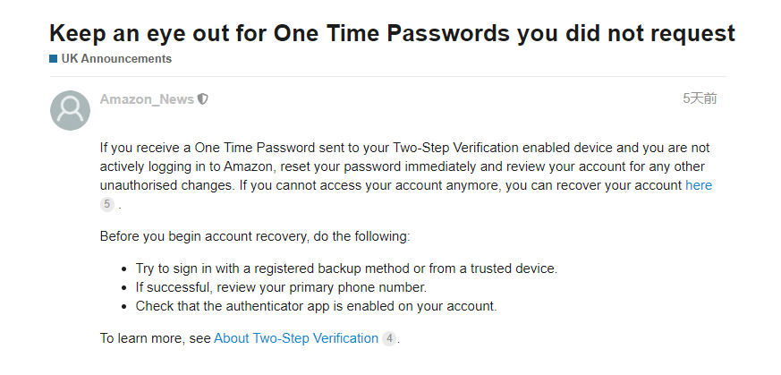
Task: Click the "Try to sign in with a registered backup method" item
Action: pyautogui.click(x=346, y=268)
